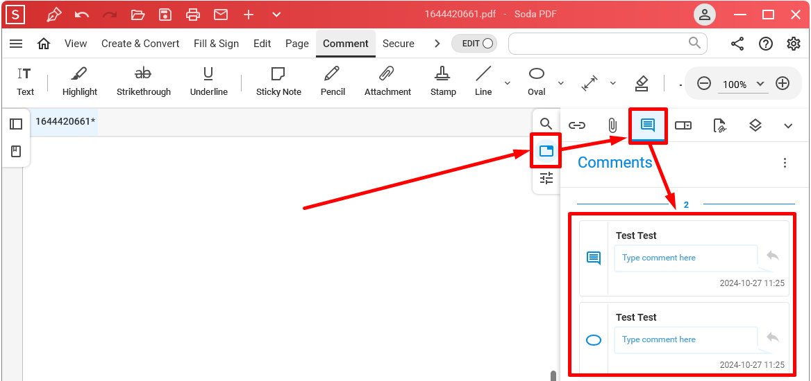Select the eraser tool

(x=642, y=83)
